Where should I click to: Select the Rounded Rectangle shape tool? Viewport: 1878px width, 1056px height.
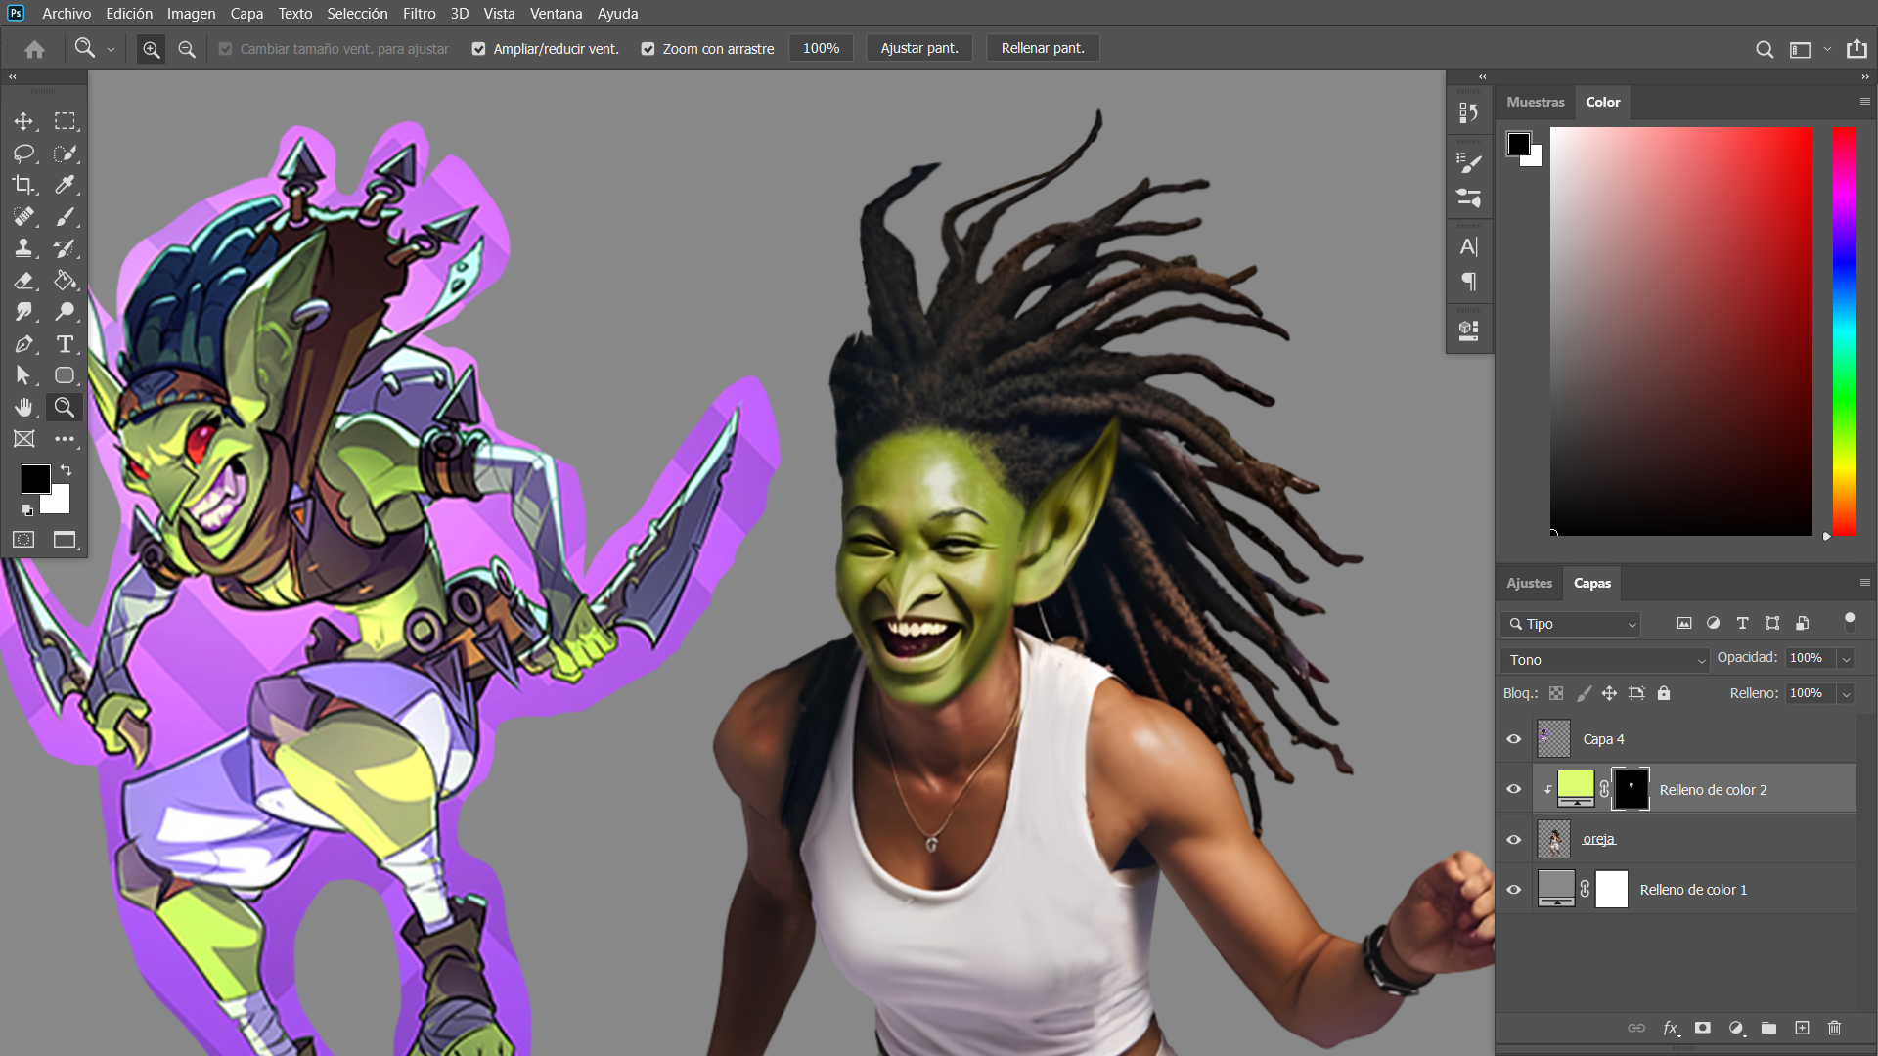point(65,375)
